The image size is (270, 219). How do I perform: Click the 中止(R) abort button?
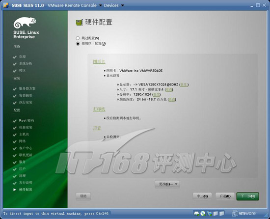[x=202, y=196]
